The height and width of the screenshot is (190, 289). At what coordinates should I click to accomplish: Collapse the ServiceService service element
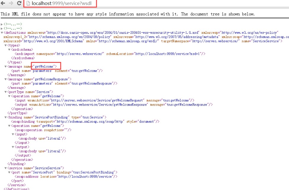tap(6, 168)
